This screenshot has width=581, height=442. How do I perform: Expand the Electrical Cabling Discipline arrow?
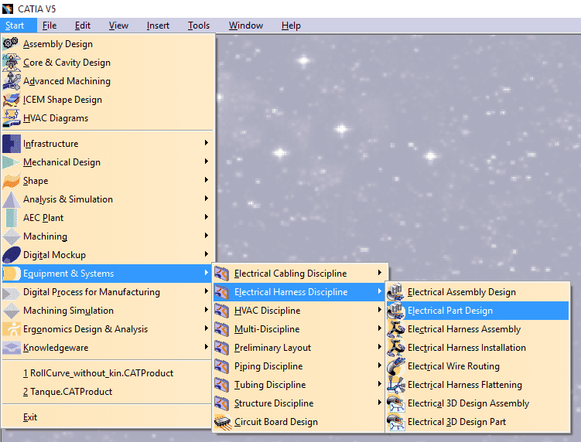pyautogui.click(x=379, y=273)
